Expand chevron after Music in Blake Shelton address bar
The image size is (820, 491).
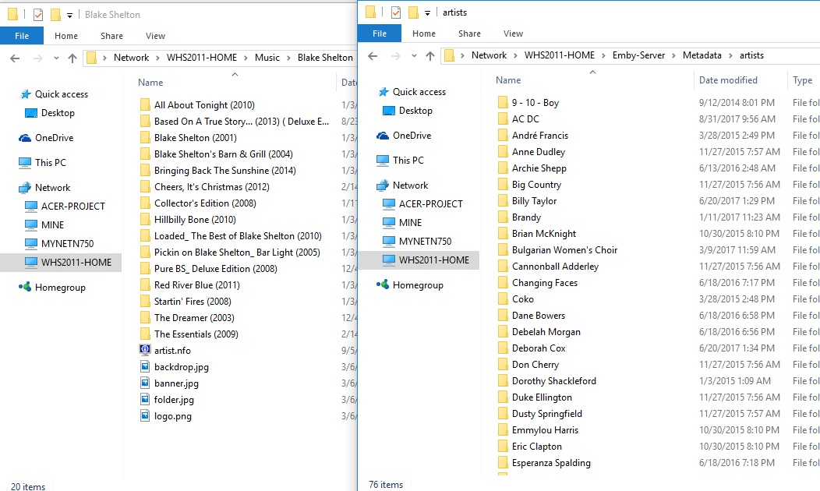288,58
